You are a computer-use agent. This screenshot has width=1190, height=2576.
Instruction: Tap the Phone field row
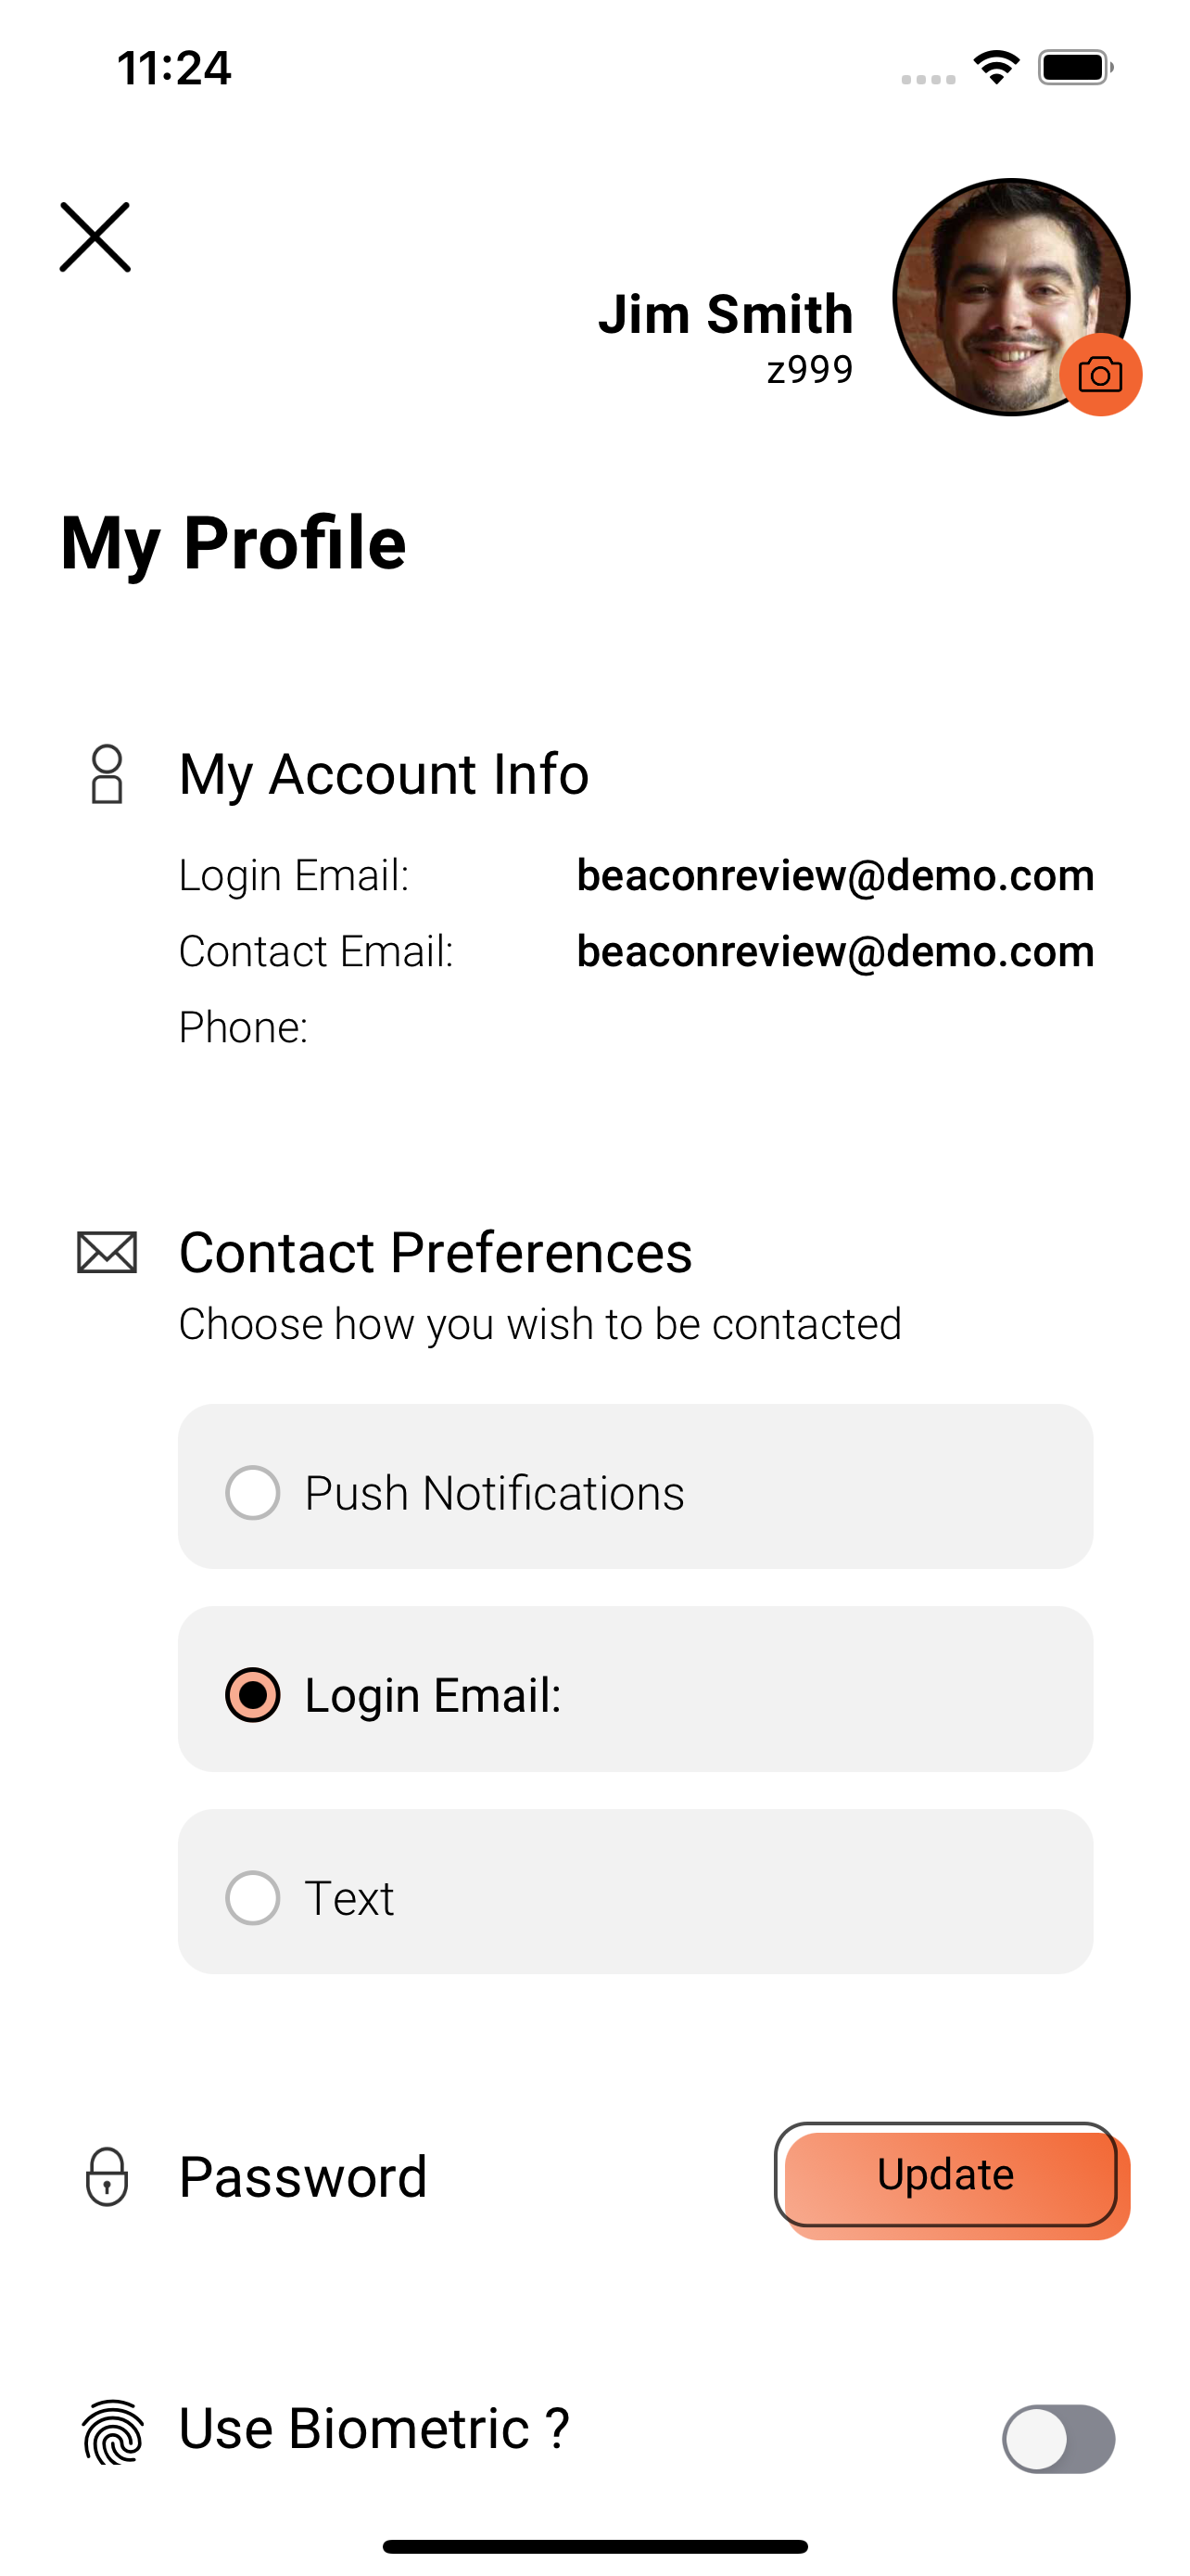point(636,1027)
